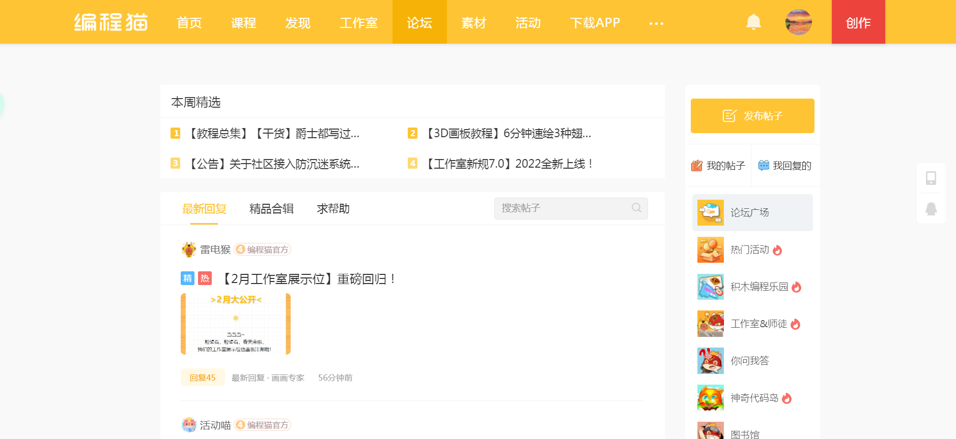The width and height of the screenshot is (956, 439).
Task: Click the QQ penguin contact icon
Action: [x=931, y=209]
